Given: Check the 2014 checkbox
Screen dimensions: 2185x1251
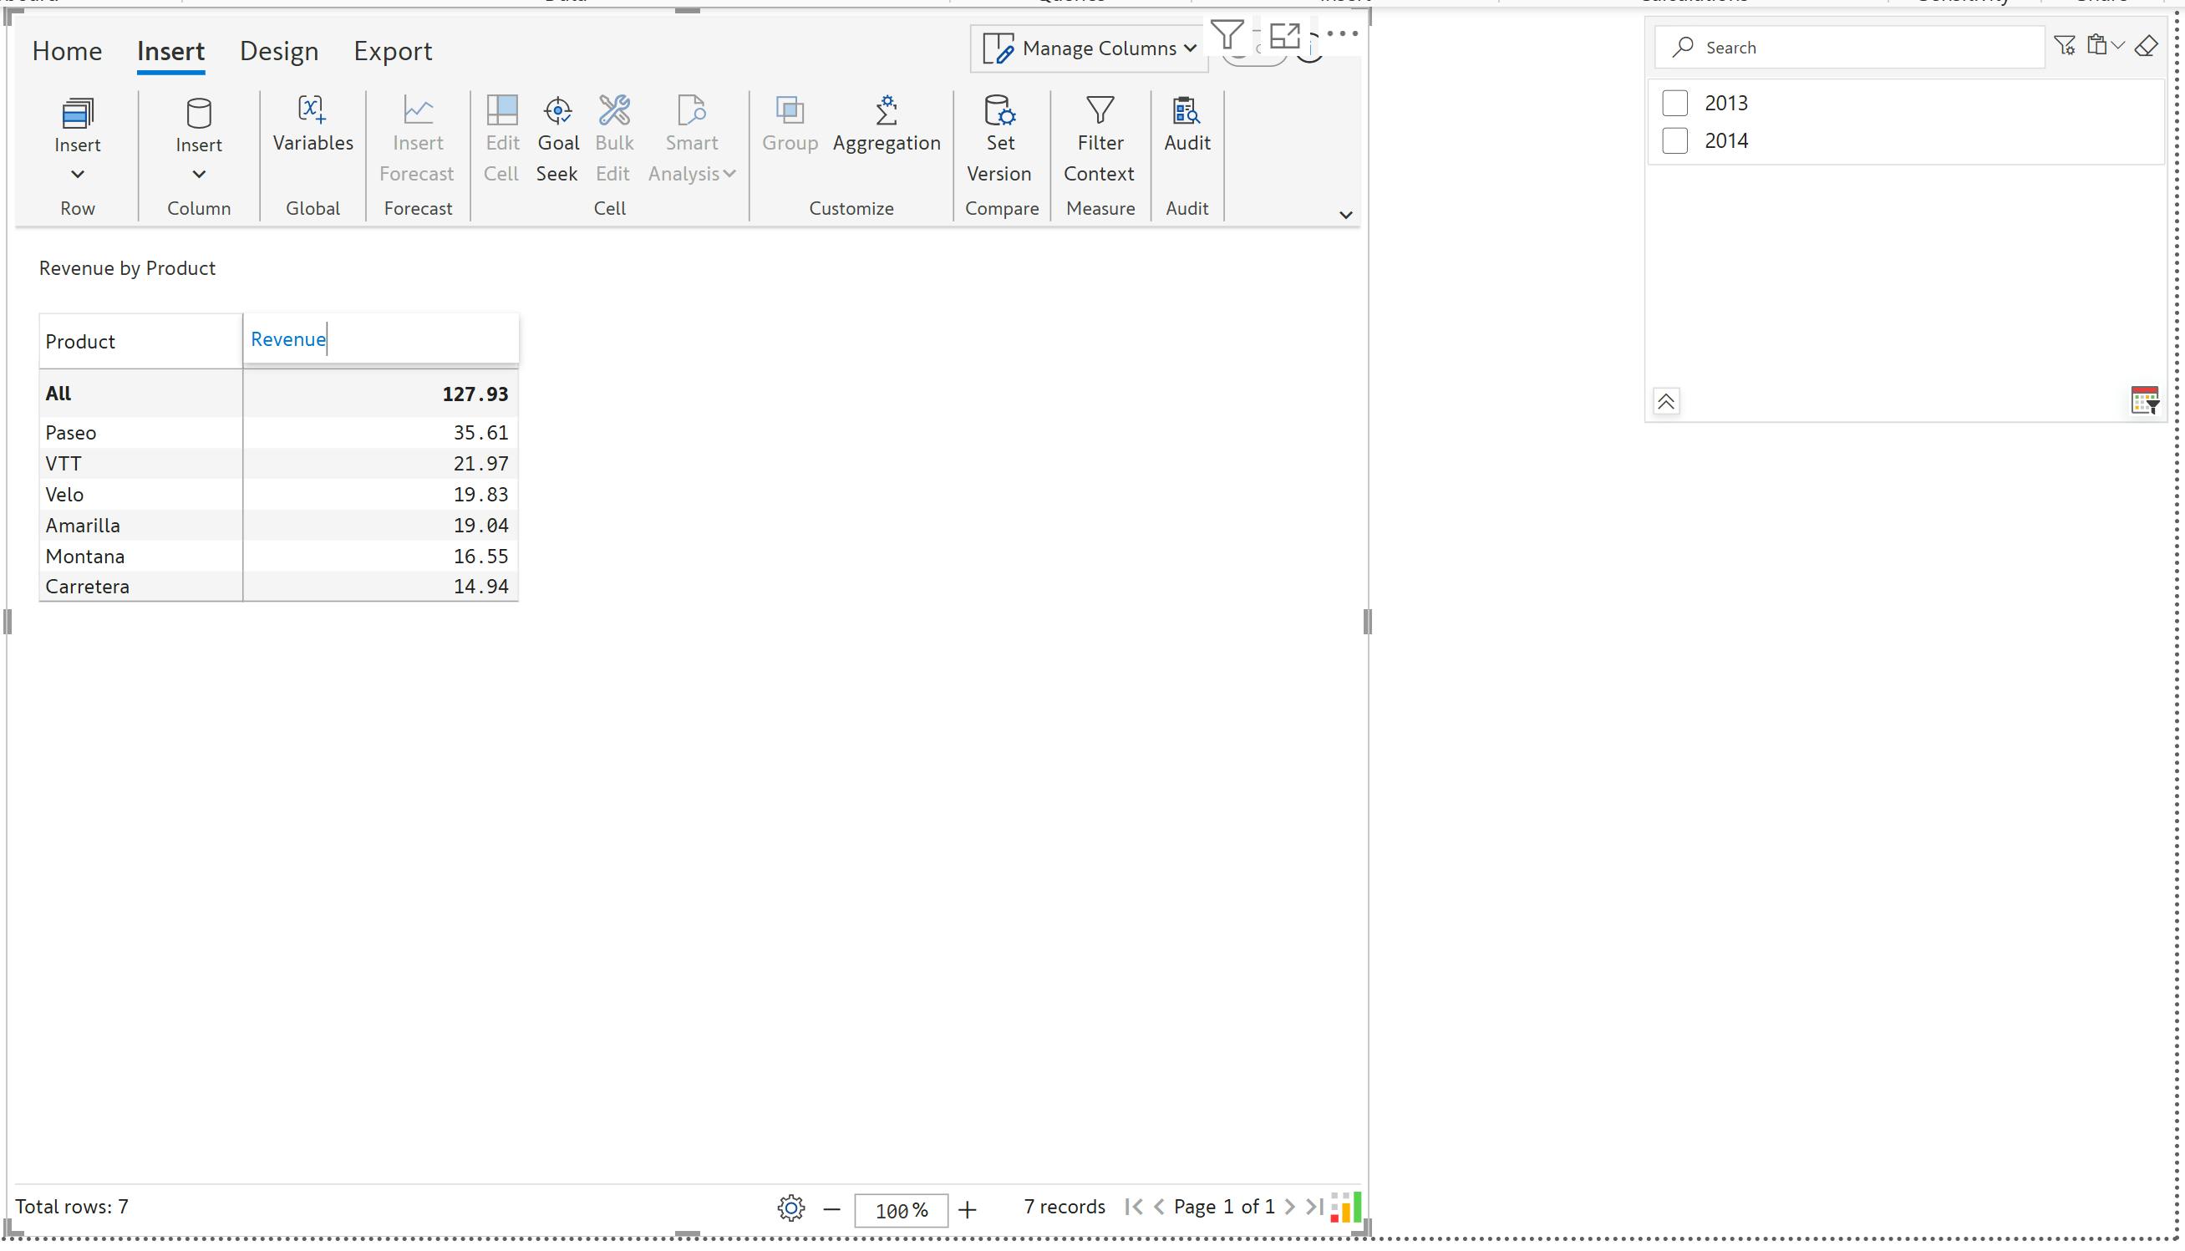Looking at the screenshot, I should coord(1674,141).
